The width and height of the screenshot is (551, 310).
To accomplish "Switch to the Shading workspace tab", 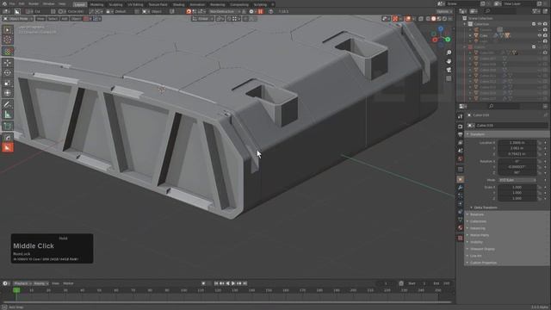I will [x=178, y=4].
